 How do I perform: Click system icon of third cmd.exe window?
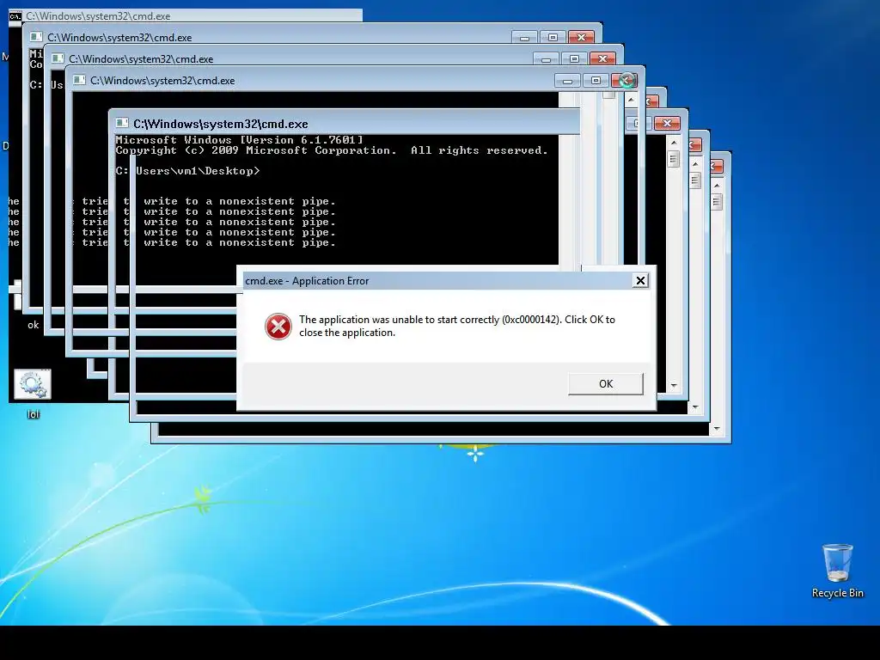58,59
